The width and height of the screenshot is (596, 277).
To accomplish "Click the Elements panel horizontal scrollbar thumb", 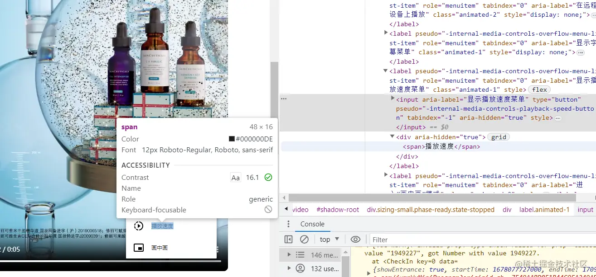I will coord(432,197).
